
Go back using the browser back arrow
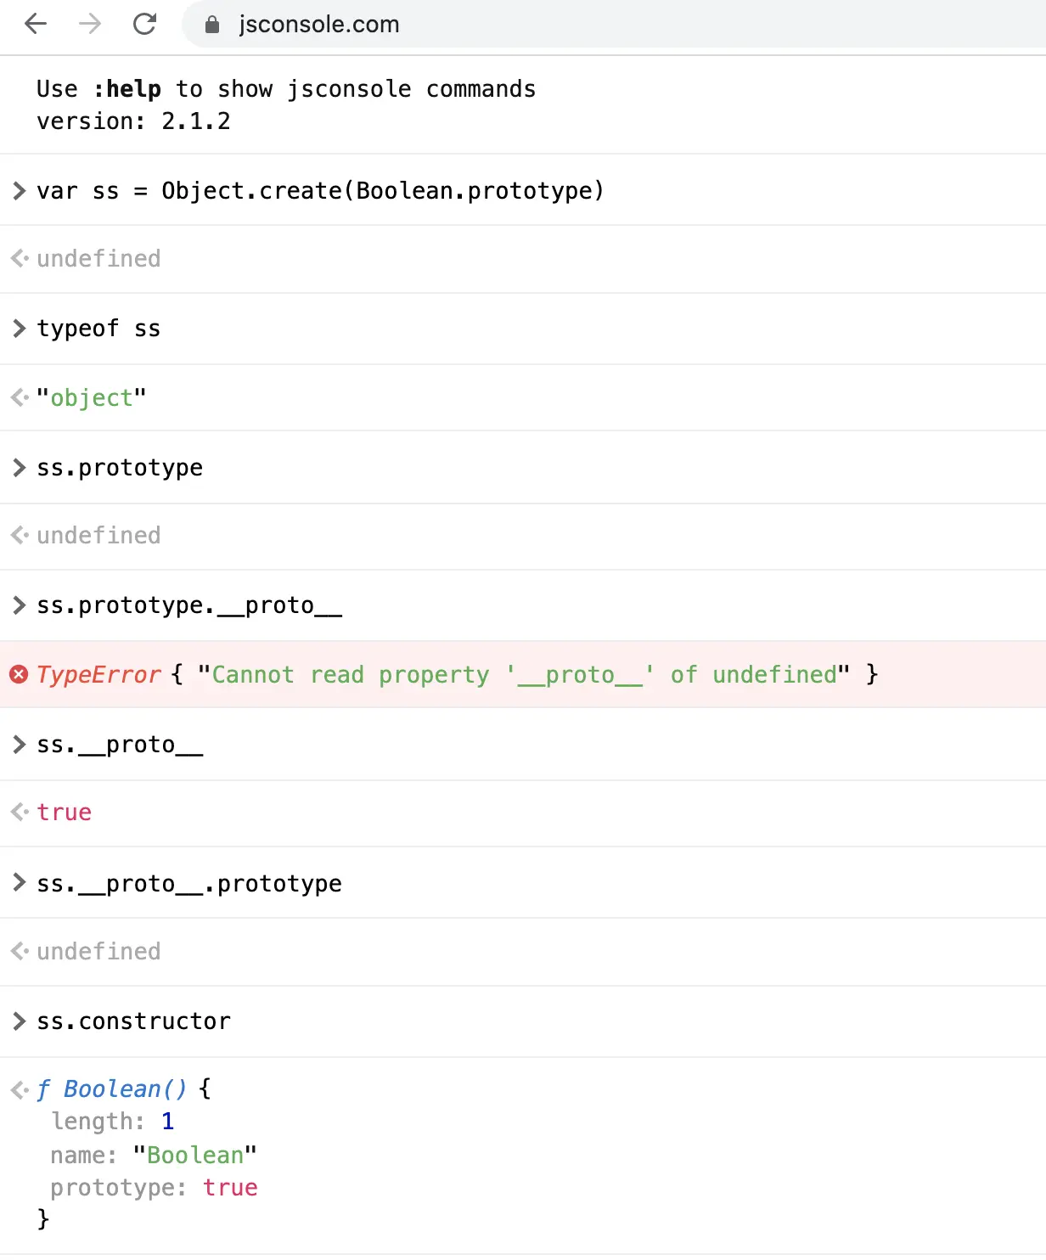[36, 24]
